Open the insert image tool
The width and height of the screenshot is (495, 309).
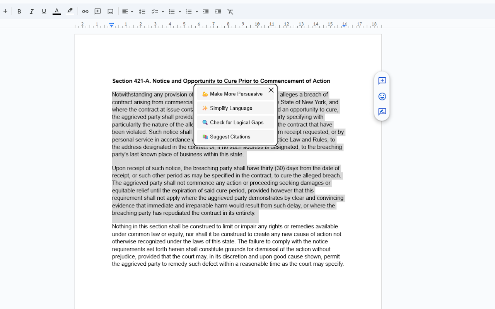110,12
